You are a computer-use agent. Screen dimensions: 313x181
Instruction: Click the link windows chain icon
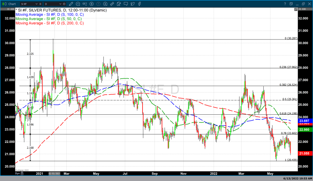pos(112,4)
